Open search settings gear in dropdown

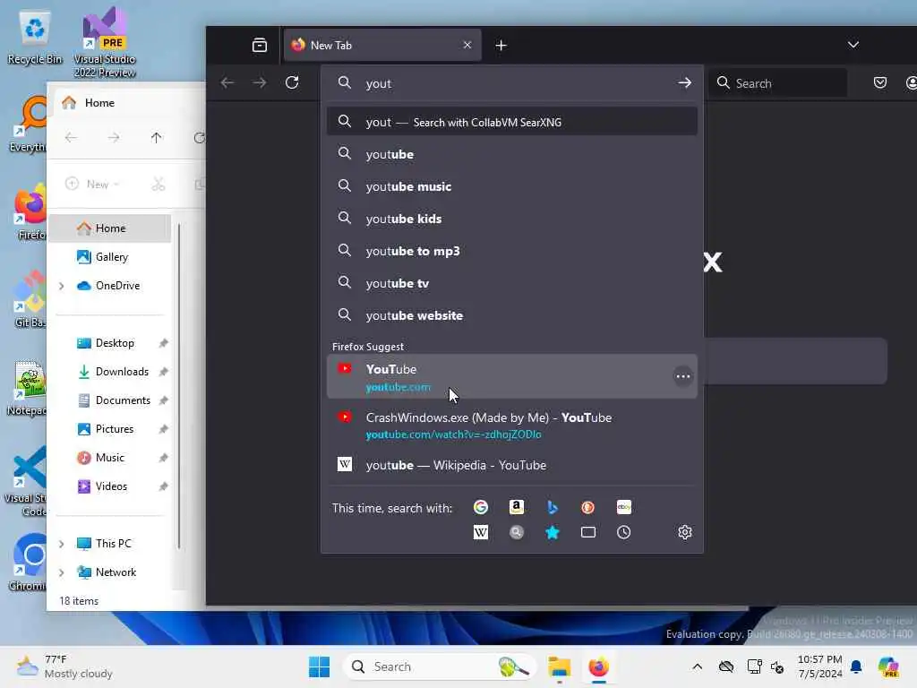point(685,532)
